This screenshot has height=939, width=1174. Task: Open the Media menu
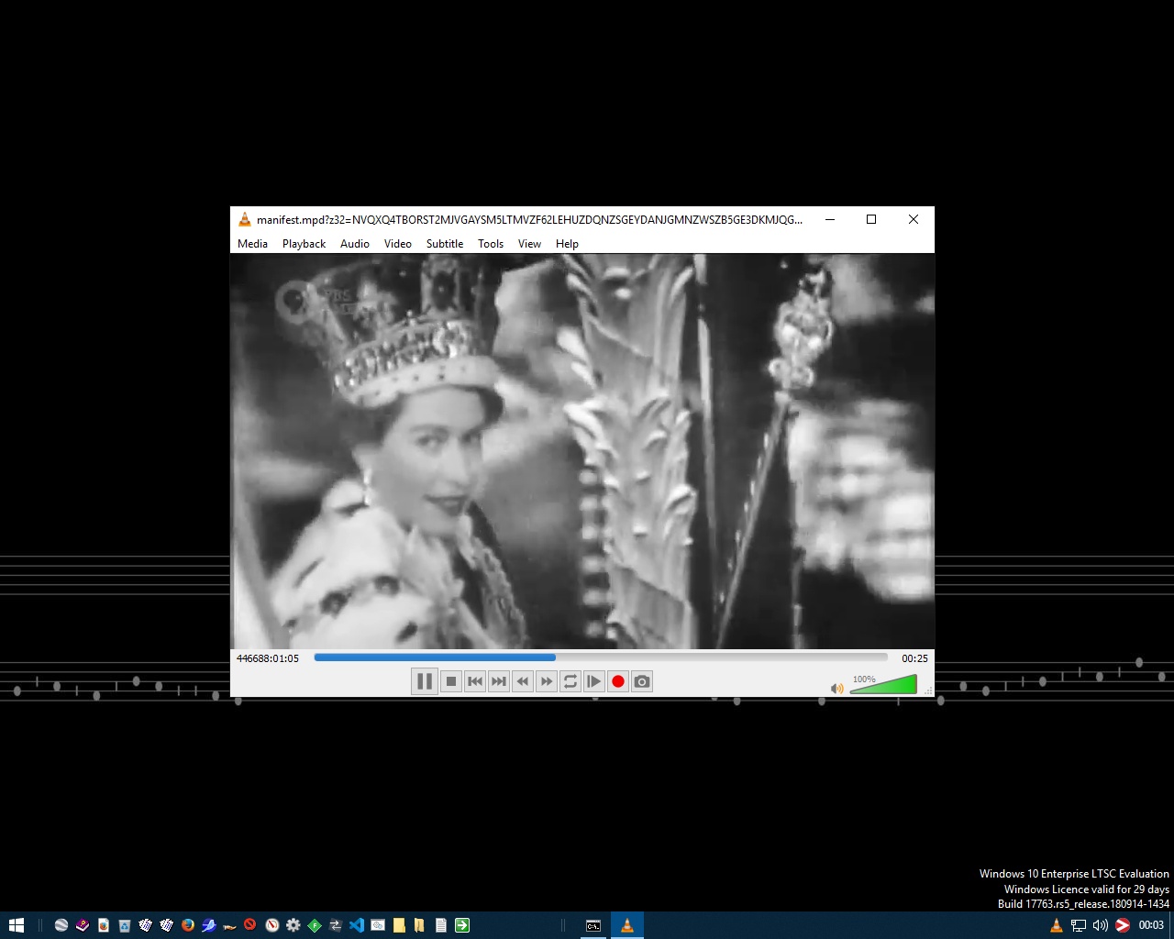(x=252, y=243)
